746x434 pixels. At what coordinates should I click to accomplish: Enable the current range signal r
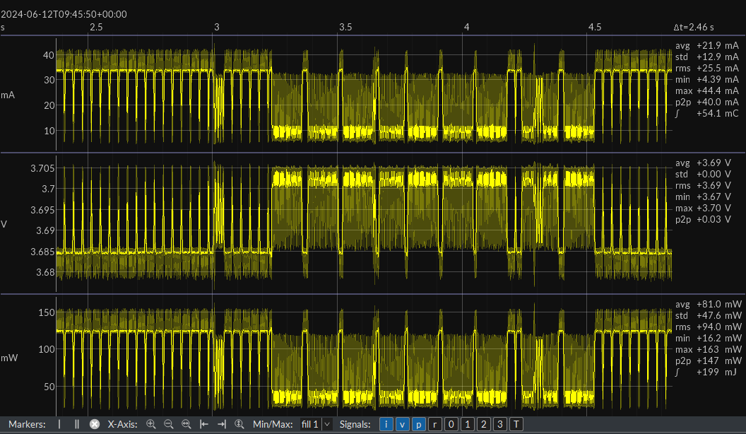(434, 424)
